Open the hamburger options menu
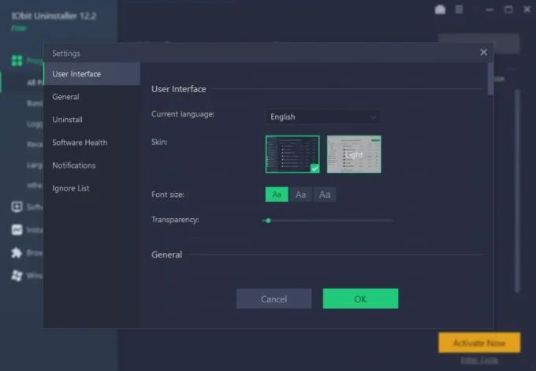 tap(459, 9)
